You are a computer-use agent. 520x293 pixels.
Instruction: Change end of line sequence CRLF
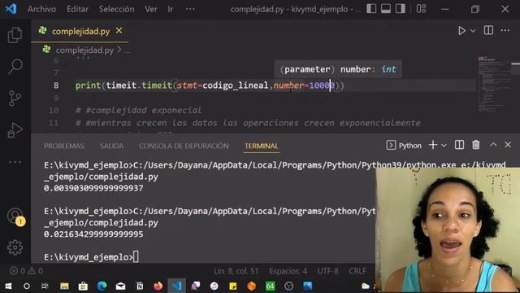[357, 271]
